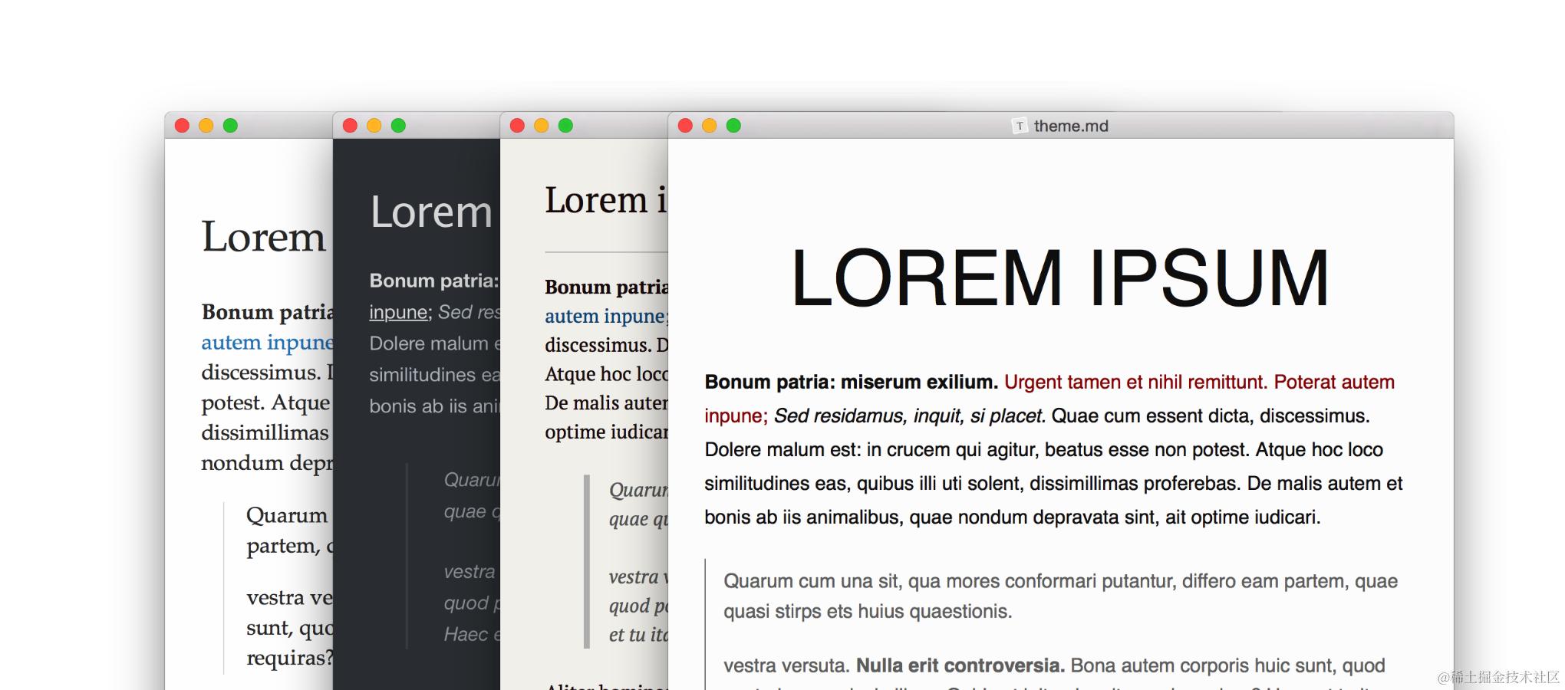Minimize the leftmost white serif window

coord(206,126)
